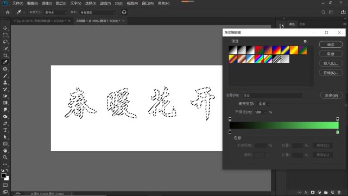
Task: Select the Lasso tool
Action: (x=5, y=42)
